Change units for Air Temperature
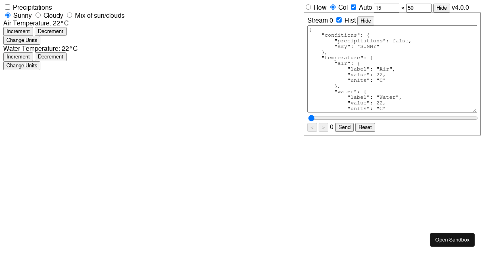 pos(21,40)
